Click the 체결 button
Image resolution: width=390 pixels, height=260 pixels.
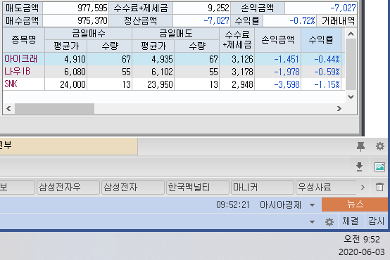351,221
